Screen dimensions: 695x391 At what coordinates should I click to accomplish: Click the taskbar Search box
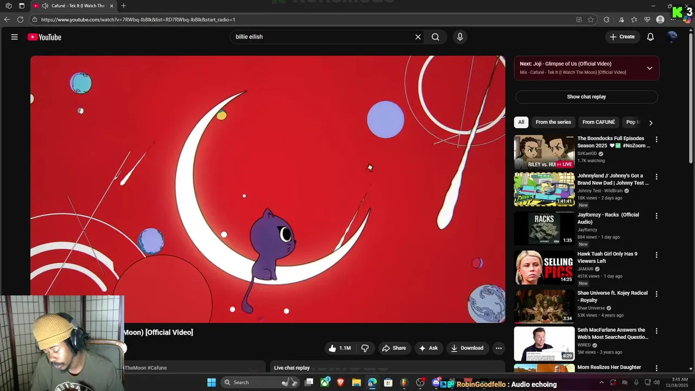click(x=261, y=382)
